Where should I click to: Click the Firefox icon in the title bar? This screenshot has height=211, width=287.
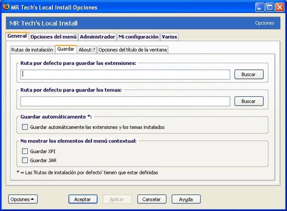[6, 7]
